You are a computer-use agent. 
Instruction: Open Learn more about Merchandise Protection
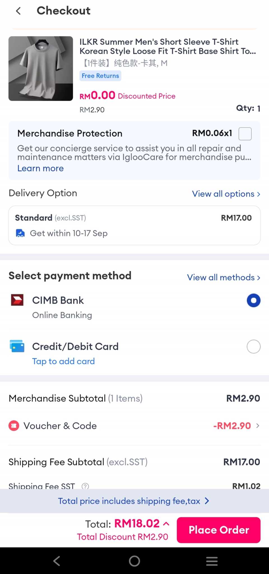pyautogui.click(x=41, y=168)
